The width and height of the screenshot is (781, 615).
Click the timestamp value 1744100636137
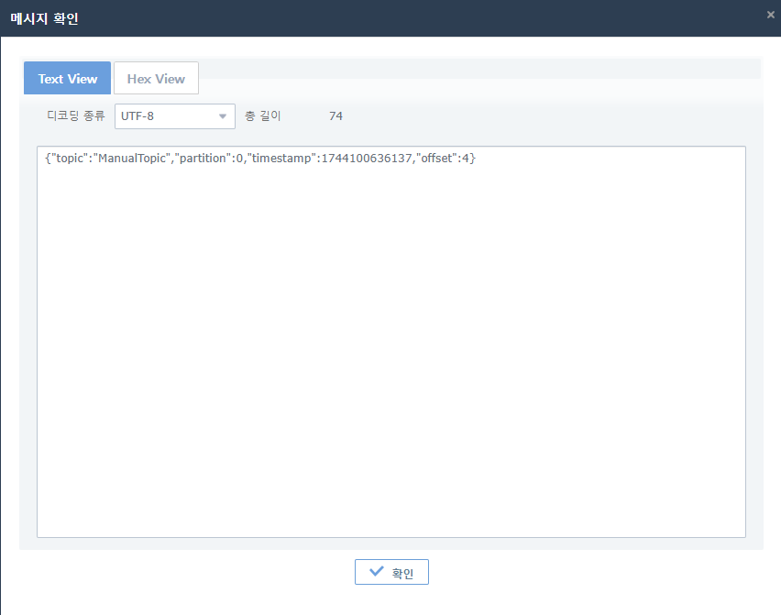click(x=365, y=159)
